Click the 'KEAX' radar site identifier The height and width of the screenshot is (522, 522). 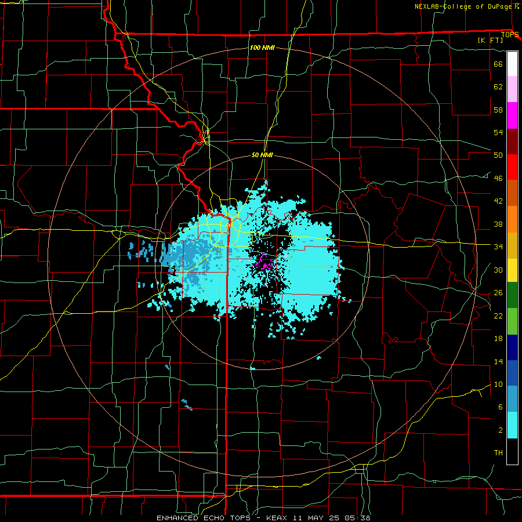pos(277,518)
